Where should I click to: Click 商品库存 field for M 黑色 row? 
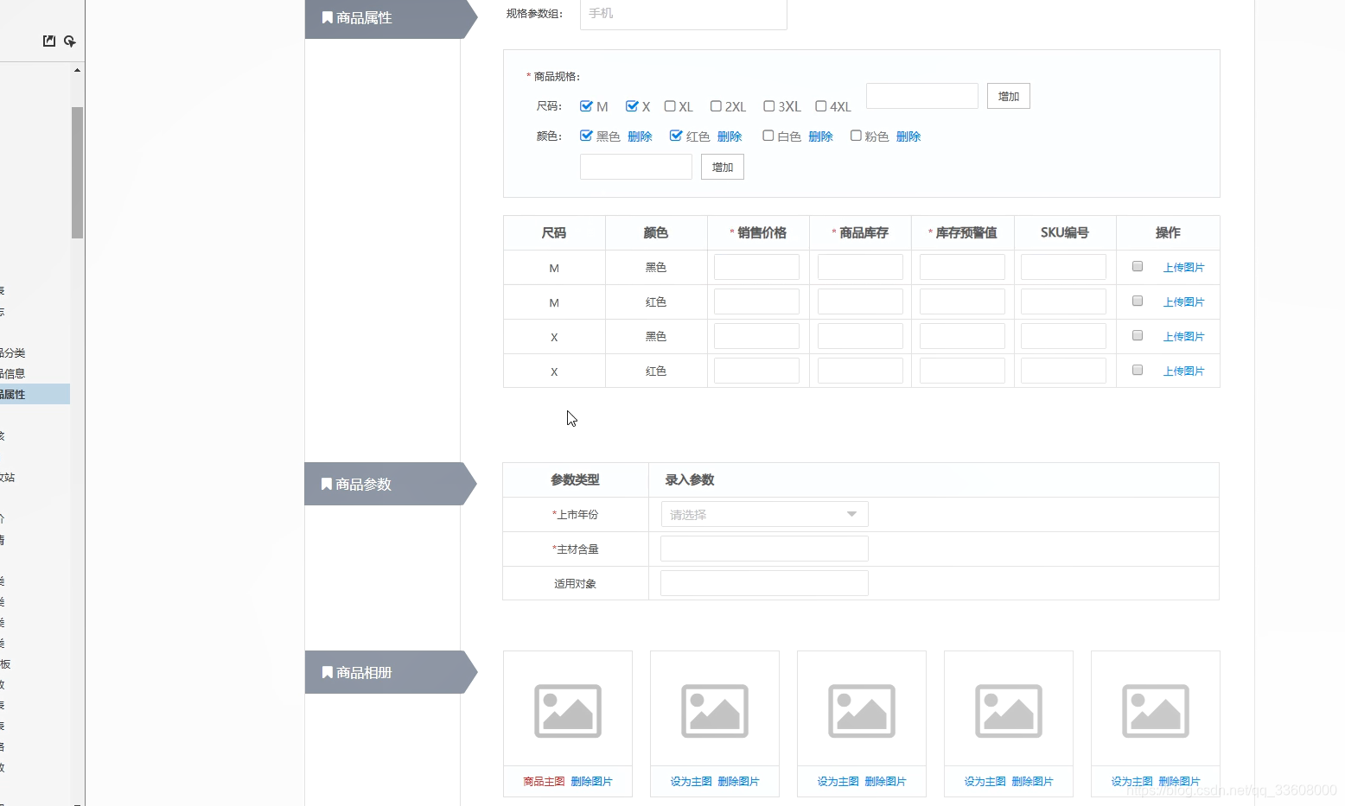(x=860, y=267)
